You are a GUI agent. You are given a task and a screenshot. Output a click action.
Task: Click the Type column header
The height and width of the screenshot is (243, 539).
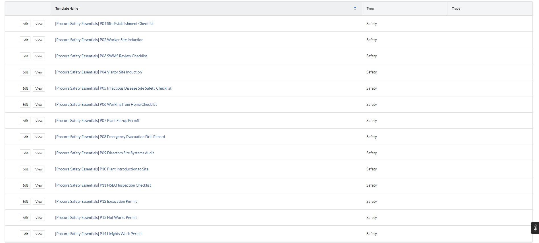coord(370,9)
